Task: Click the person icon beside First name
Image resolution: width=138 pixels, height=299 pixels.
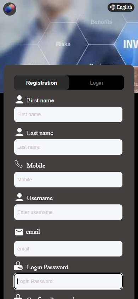Action: tap(19, 100)
